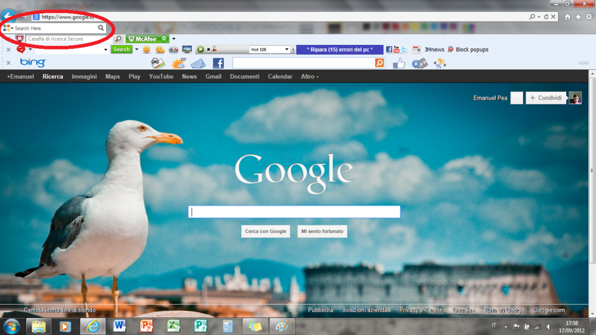Viewport: 596px width, 335px height.
Task: Click inside the Google search box
Action: point(294,212)
